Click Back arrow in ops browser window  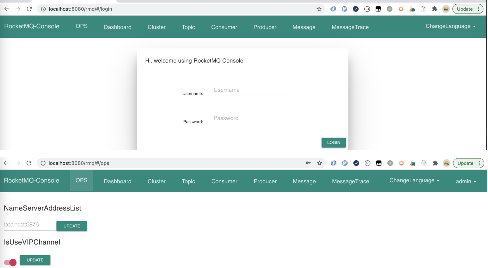pyautogui.click(x=6, y=163)
